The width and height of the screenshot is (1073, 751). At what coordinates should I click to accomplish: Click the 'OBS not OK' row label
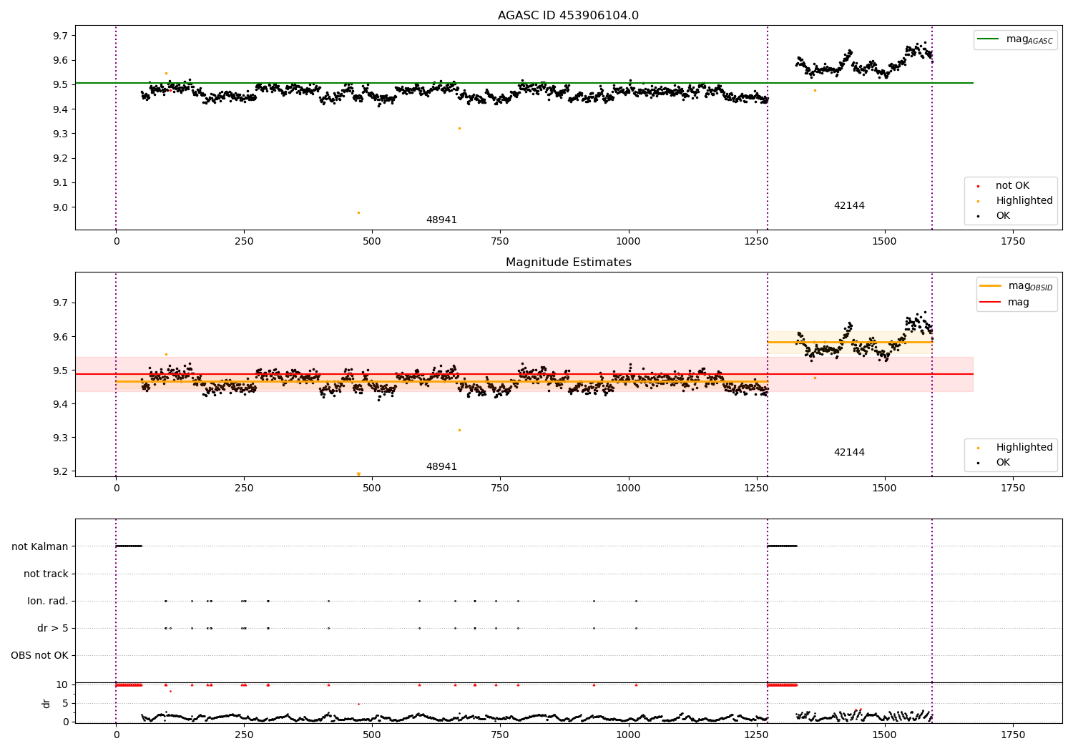39,655
